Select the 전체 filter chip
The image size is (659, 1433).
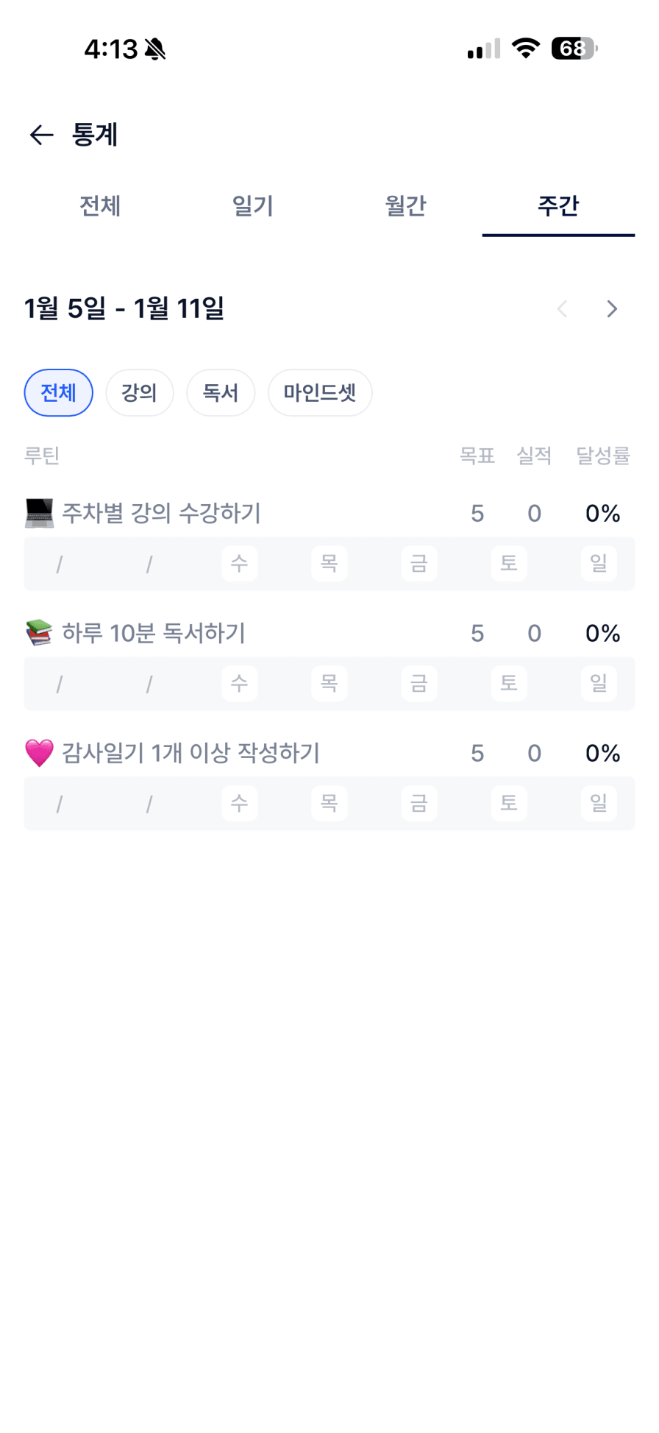(x=59, y=393)
